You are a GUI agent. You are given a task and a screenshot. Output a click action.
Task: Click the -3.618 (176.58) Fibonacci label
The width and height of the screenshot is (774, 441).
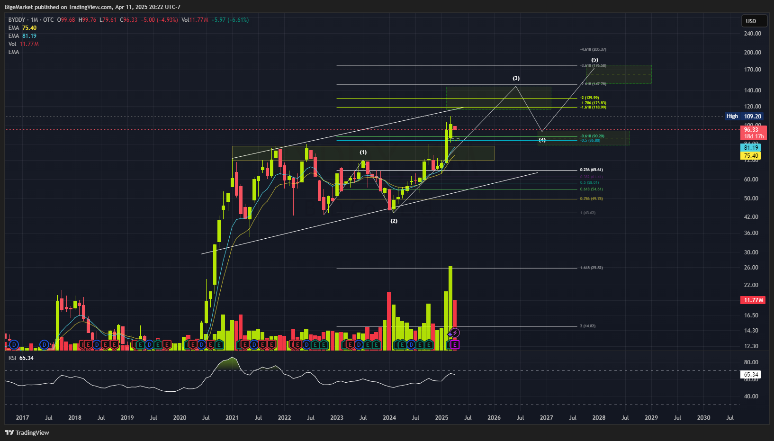593,66
